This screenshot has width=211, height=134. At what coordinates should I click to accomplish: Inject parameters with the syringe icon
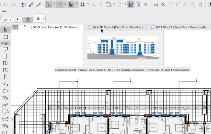coord(39,5)
